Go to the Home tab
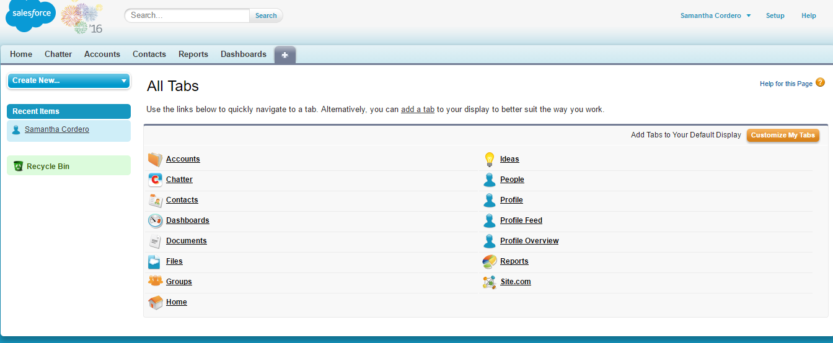833x343 pixels. 21,54
